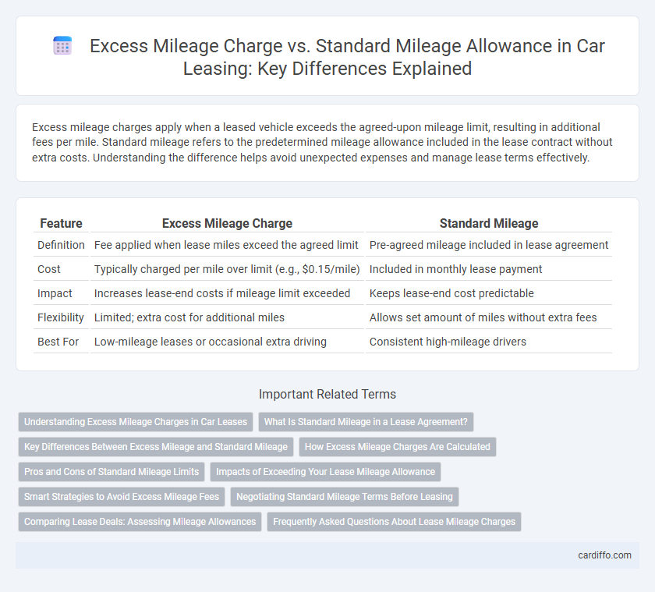The height and width of the screenshot is (592, 655).
Task: Open 'Understanding Excess Mileage Charges in Car Leases' tag
Action: 136,422
